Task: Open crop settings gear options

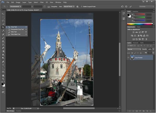Action: click(77, 6)
